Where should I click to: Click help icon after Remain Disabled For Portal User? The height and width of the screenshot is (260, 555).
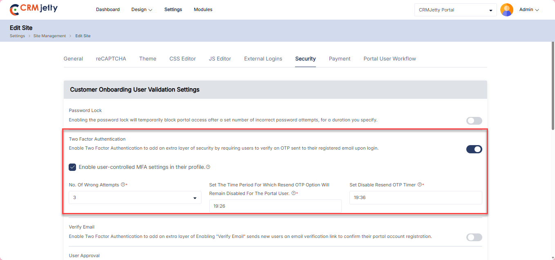tap(293, 193)
